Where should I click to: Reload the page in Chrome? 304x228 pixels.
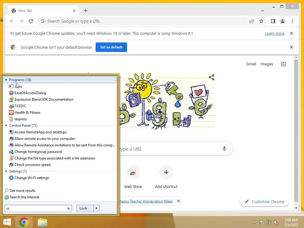point(31,21)
